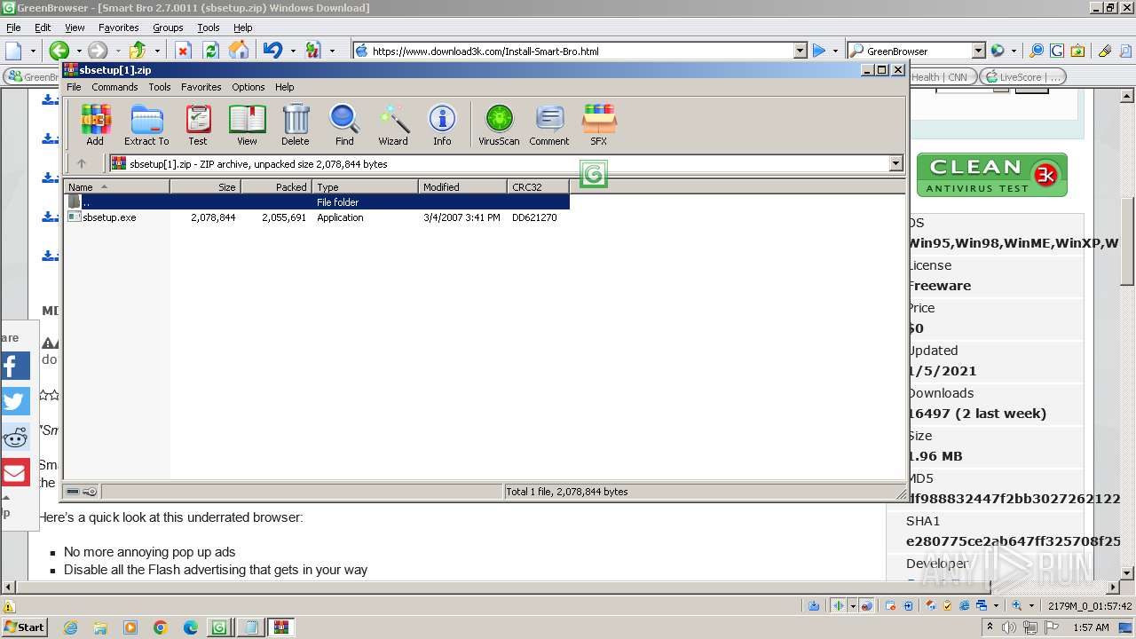Sort list by Name column
Screen dimensions: 1136x639
point(116,186)
